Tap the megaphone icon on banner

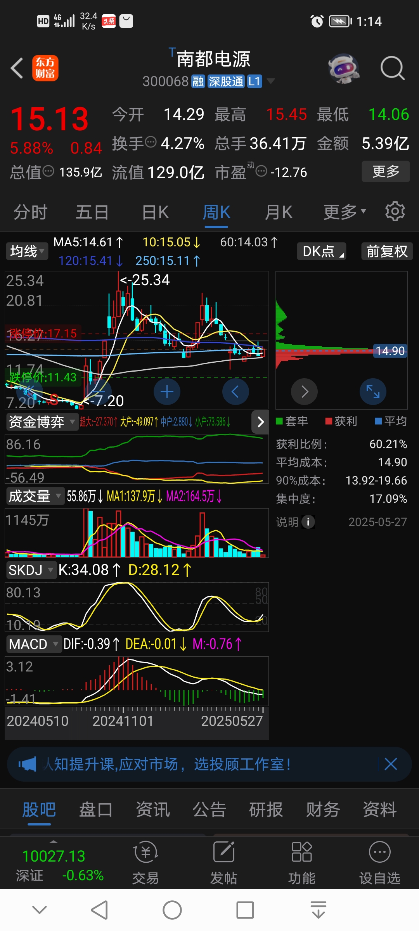(28, 764)
